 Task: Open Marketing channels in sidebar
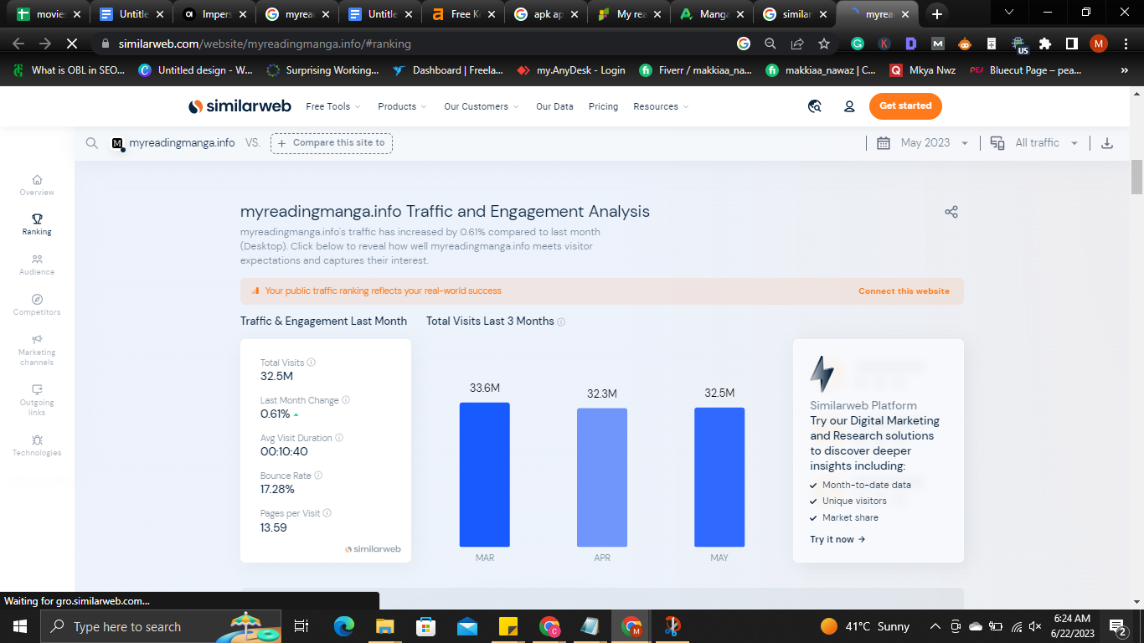tap(37, 350)
